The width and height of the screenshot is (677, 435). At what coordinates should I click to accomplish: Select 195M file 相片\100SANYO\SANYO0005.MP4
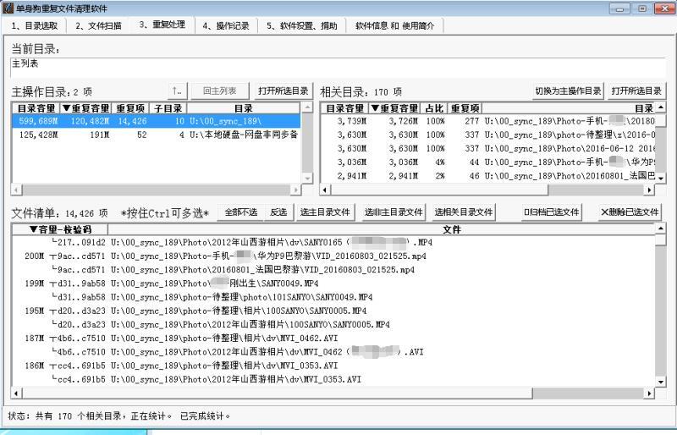point(333,311)
